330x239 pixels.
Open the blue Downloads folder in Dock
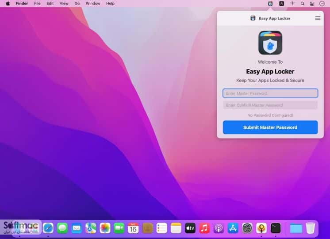pos(296,228)
